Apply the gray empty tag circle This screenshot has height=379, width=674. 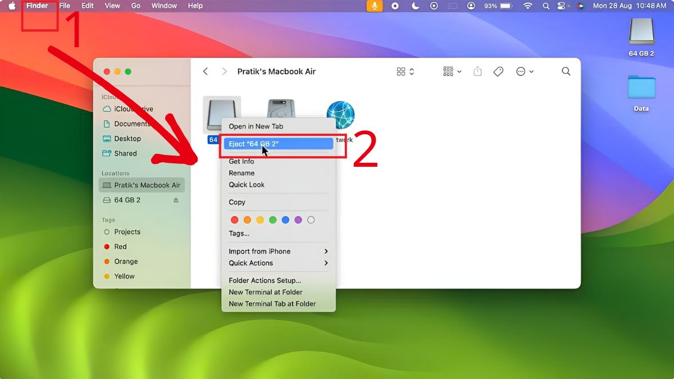click(x=311, y=220)
